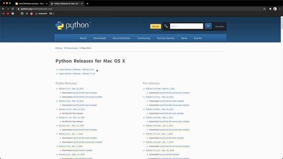Open Python 3.9.0 - Oct. 5, 2020 release
Image resolution: width=283 pixels, height=159 pixels.
(x=71, y=146)
